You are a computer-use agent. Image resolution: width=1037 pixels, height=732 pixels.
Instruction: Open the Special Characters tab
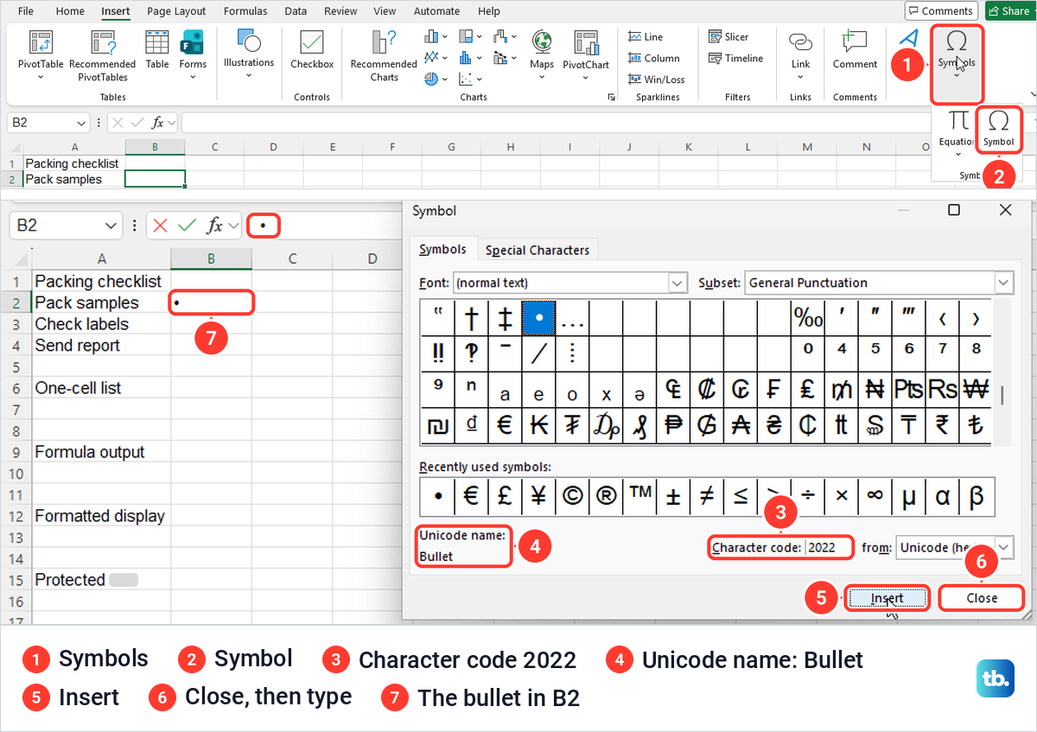point(538,251)
